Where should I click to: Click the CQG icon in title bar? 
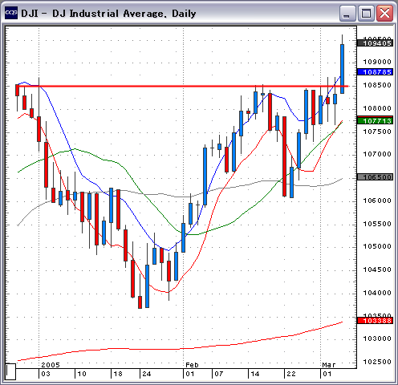click(x=11, y=13)
